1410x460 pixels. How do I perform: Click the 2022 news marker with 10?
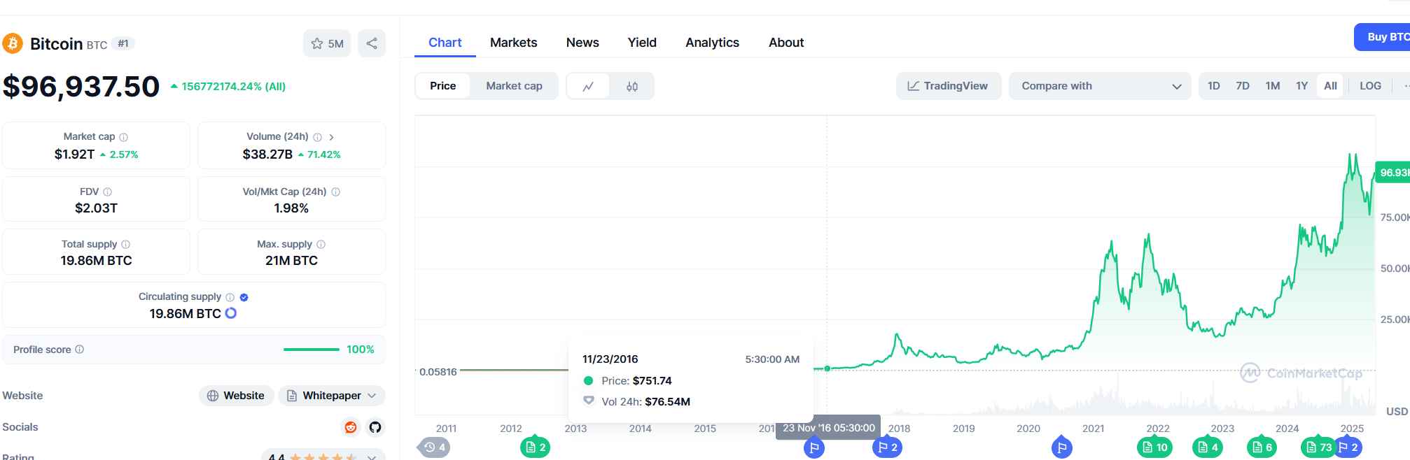(1155, 447)
